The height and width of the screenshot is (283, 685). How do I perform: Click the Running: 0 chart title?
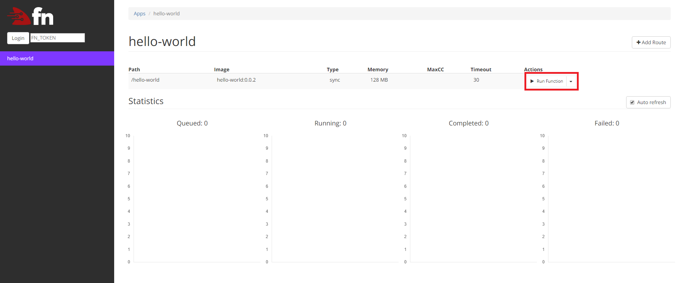[x=330, y=123]
